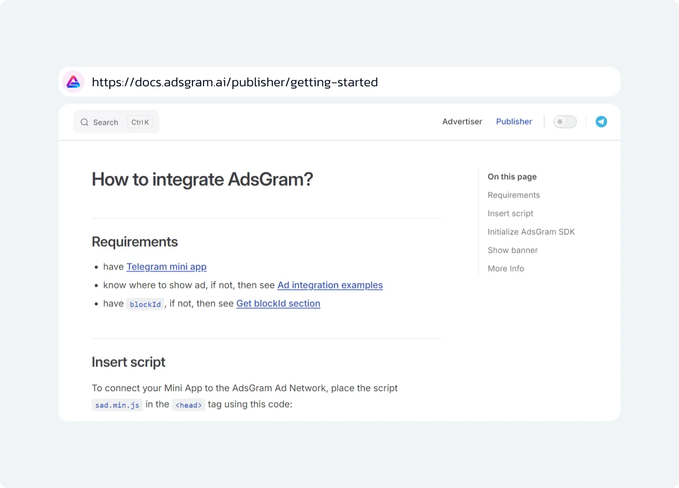Open the Telegram channel icon
Viewport: 679px width, 488px height.
tap(601, 122)
